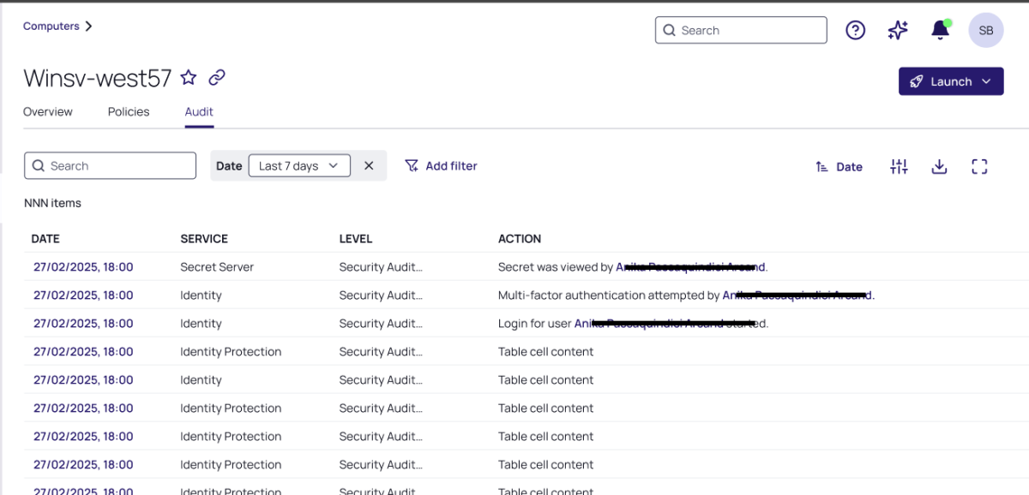Switch to the Overview tab
The image size is (1029, 495).
[x=48, y=112]
